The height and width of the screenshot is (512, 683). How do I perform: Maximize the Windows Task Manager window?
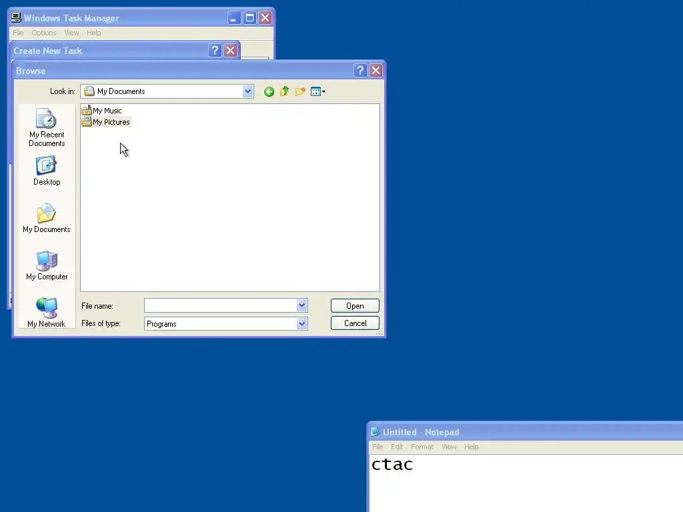click(249, 18)
